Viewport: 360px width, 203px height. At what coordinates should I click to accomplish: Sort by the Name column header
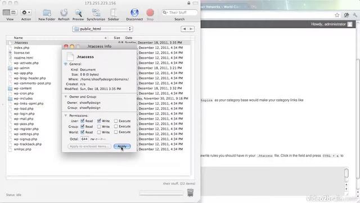coord(18,38)
